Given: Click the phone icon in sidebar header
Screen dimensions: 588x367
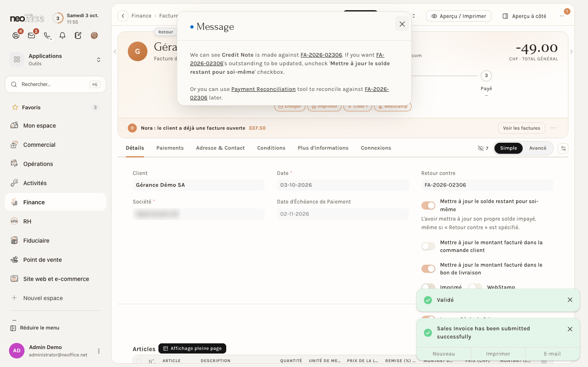Looking at the screenshot, I should (x=47, y=35).
